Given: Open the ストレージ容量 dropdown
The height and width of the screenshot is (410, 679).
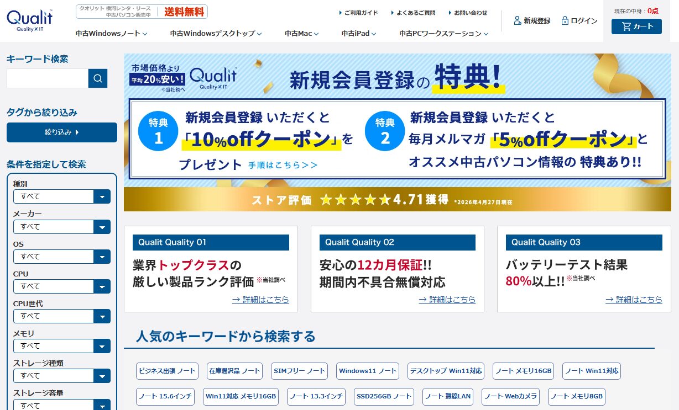Looking at the screenshot, I should [62, 405].
